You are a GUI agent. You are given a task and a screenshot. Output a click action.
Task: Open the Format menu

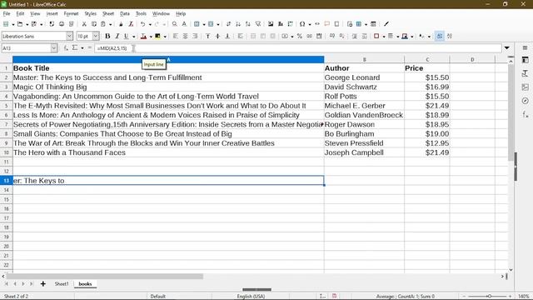coord(71,13)
